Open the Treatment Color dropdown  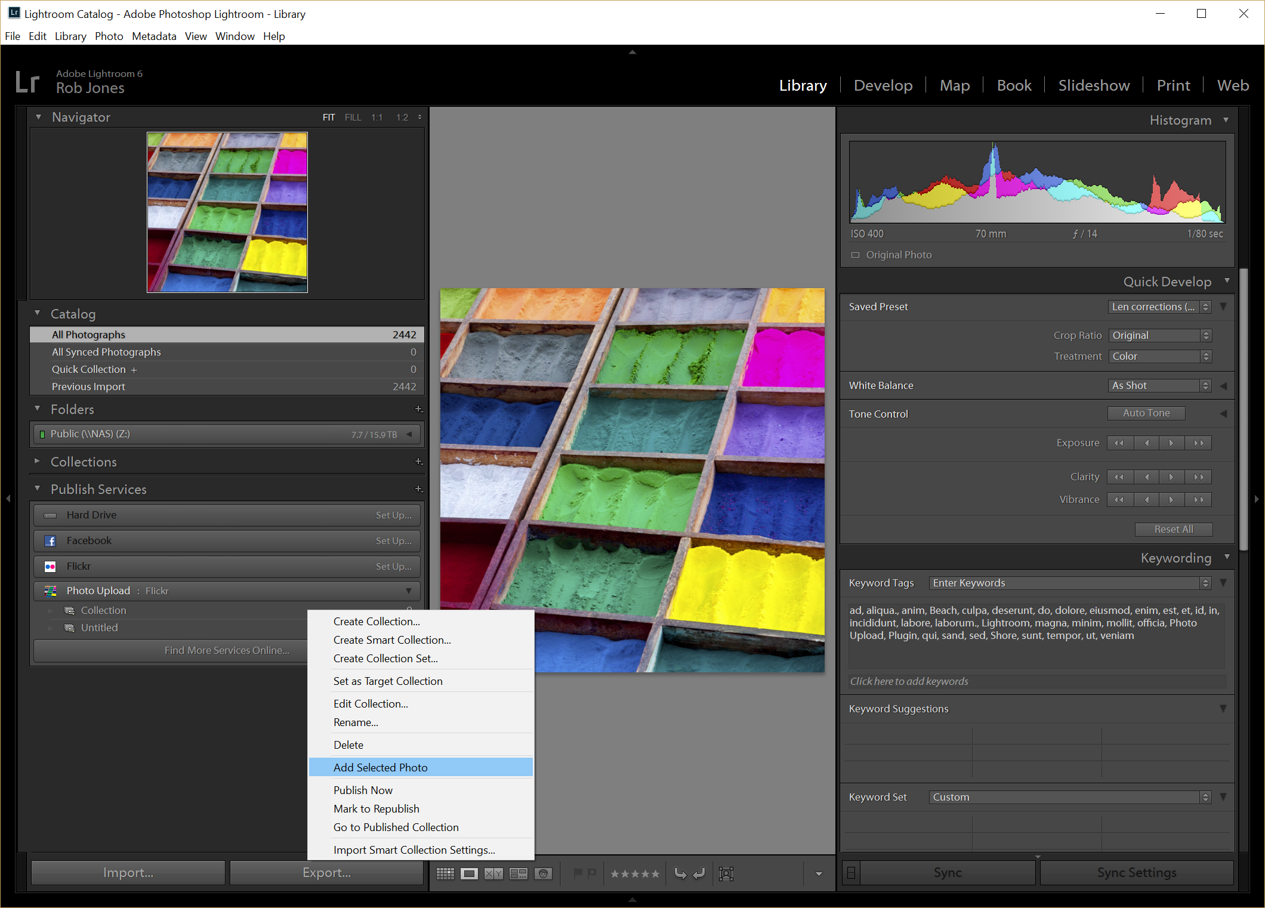click(x=1159, y=356)
